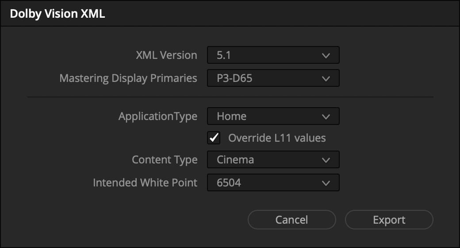Screen dimensions: 460x248
Task: Click the chevron arrow in the P3-D65 dropdown
Action: (326, 79)
